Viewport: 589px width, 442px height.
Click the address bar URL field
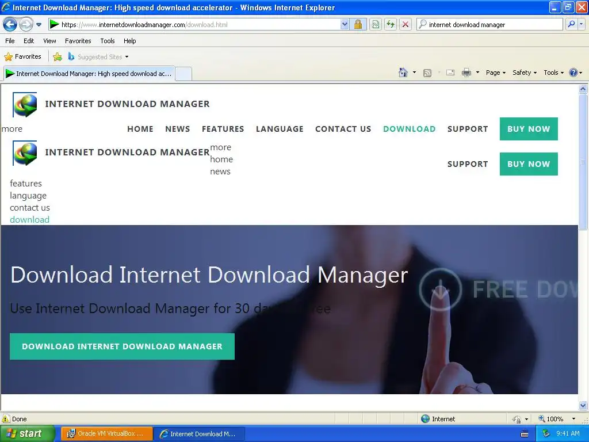(194, 25)
